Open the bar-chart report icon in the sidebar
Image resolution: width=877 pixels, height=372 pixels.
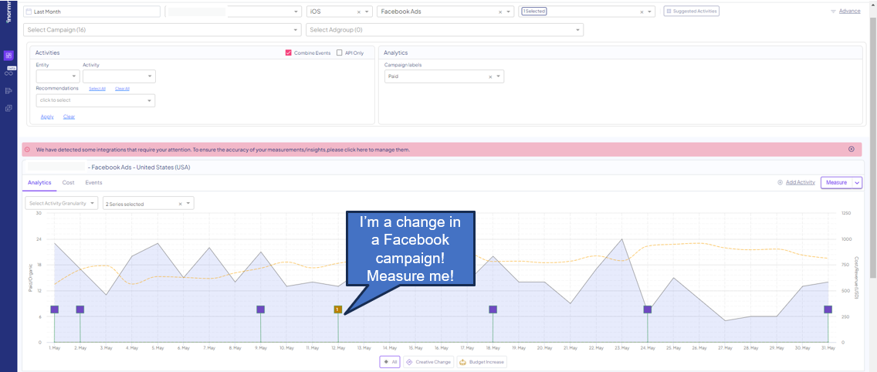tap(8, 90)
